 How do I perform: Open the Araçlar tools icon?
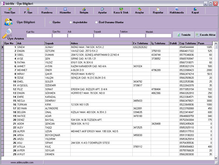coord(139,9)
